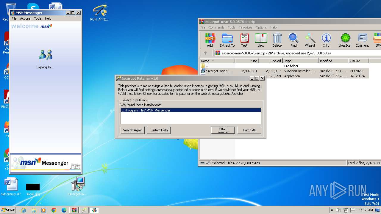Click the Action Center flag tray icon
381x214 pixels.
tap(353, 210)
